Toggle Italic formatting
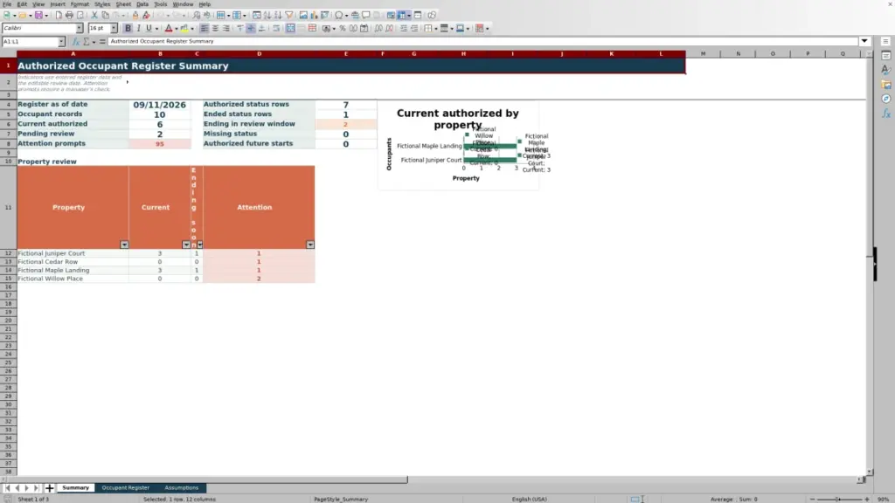Viewport: 895px width, 503px height. tap(139, 29)
